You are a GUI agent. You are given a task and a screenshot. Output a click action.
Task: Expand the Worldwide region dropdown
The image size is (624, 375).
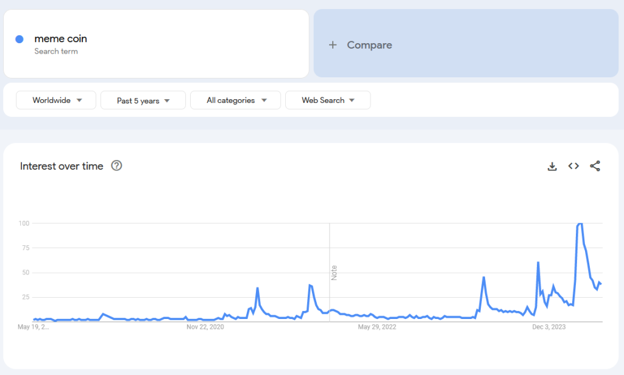pos(56,100)
